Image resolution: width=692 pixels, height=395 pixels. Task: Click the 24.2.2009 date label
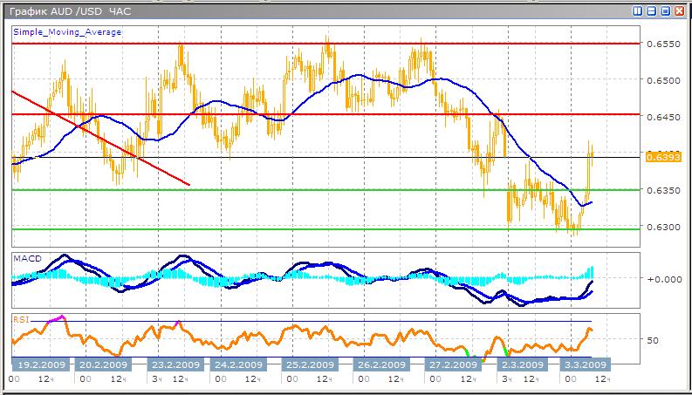click(x=239, y=364)
